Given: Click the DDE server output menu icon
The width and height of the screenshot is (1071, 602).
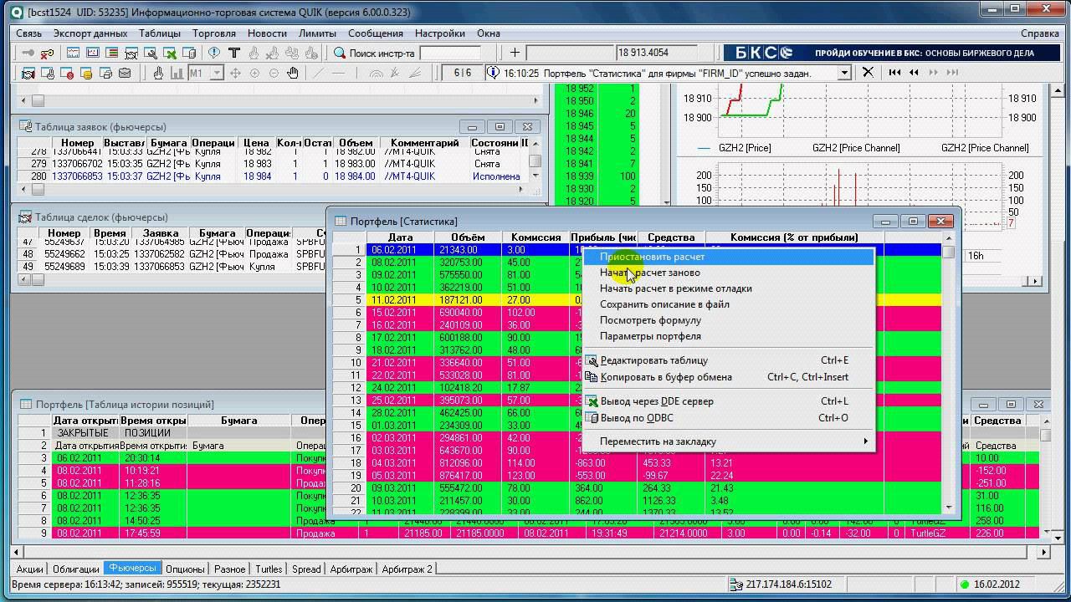Looking at the screenshot, I should tap(592, 401).
